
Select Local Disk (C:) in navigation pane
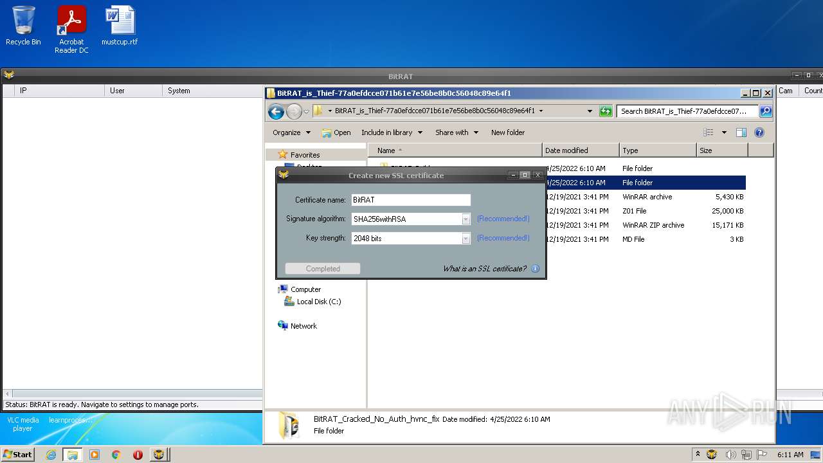tap(312, 302)
